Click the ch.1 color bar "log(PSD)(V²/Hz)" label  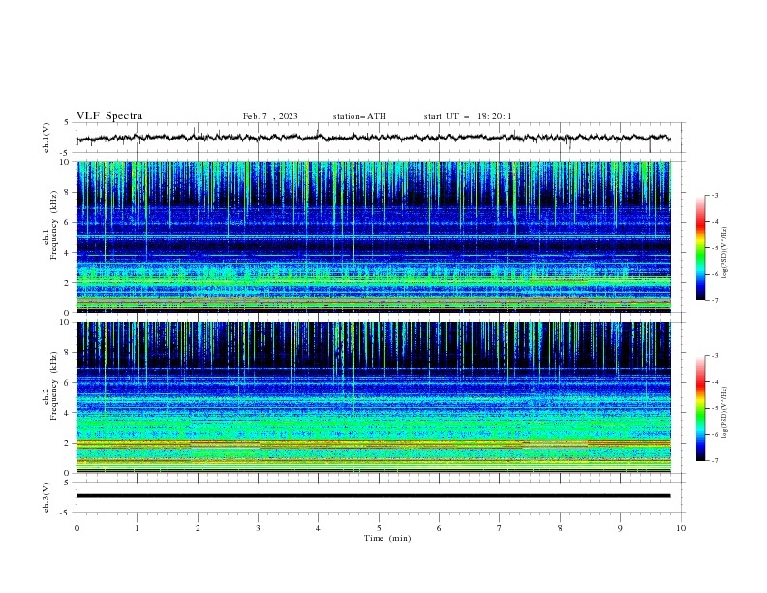tap(724, 253)
